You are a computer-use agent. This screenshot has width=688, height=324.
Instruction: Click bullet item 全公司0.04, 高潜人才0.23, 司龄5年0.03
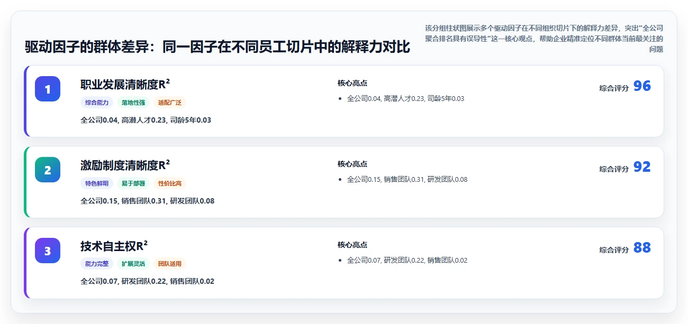[405, 98]
